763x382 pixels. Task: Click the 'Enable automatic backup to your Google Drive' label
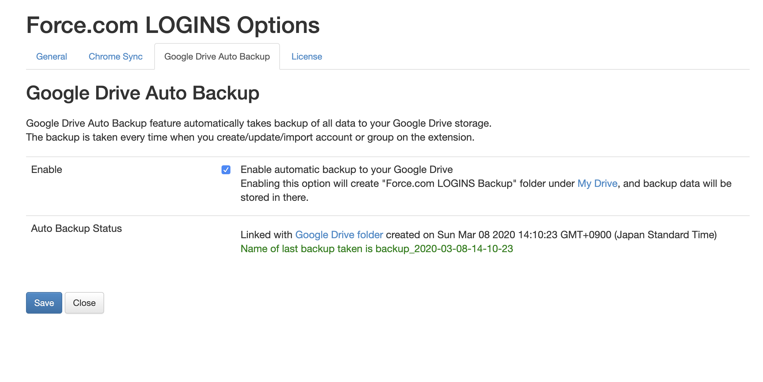[x=347, y=170]
